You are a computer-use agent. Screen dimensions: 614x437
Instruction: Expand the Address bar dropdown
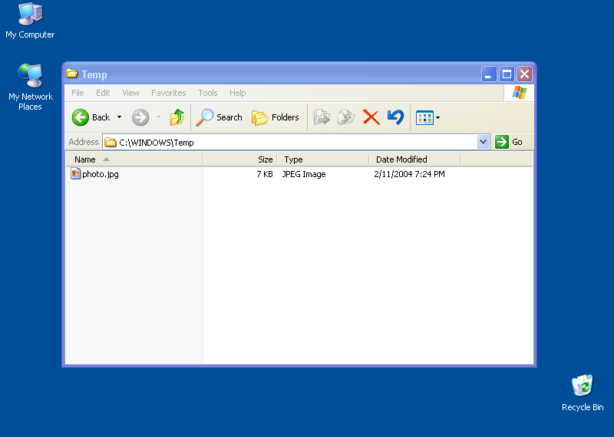pyautogui.click(x=484, y=142)
